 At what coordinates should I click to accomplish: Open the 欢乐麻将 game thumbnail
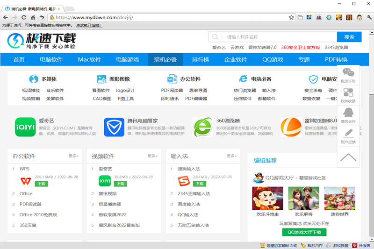(303, 198)
